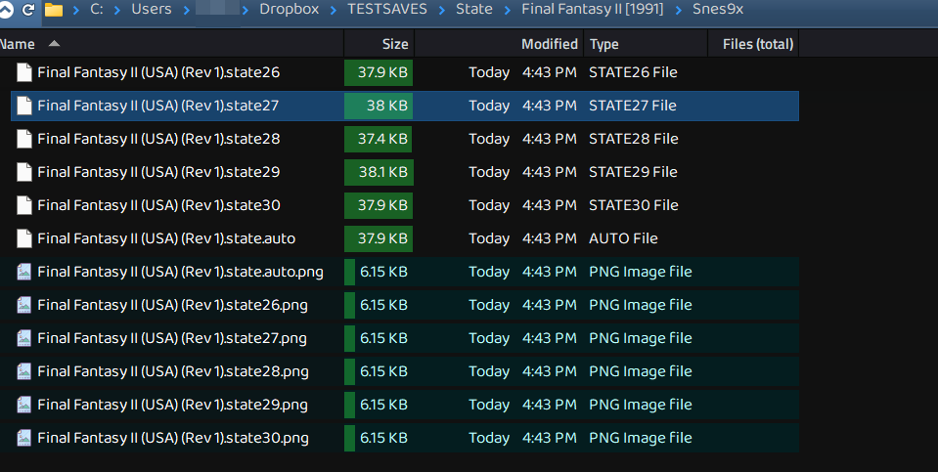Click the image icon of state.auto.png
Screen dimensions: 938x472
click(x=24, y=272)
